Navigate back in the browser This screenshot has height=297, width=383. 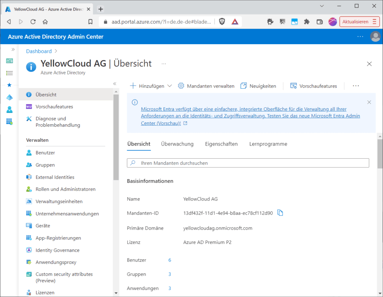tap(9, 22)
